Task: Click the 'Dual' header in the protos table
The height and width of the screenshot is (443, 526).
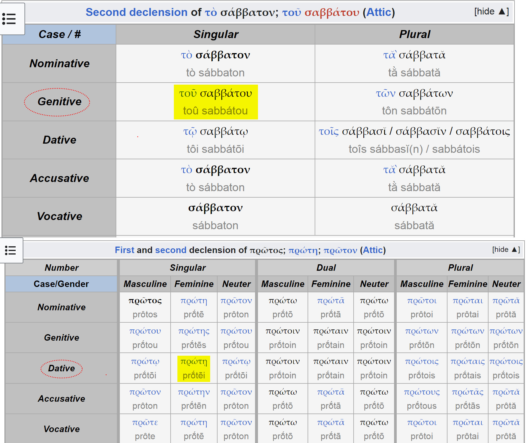Action: click(326, 268)
